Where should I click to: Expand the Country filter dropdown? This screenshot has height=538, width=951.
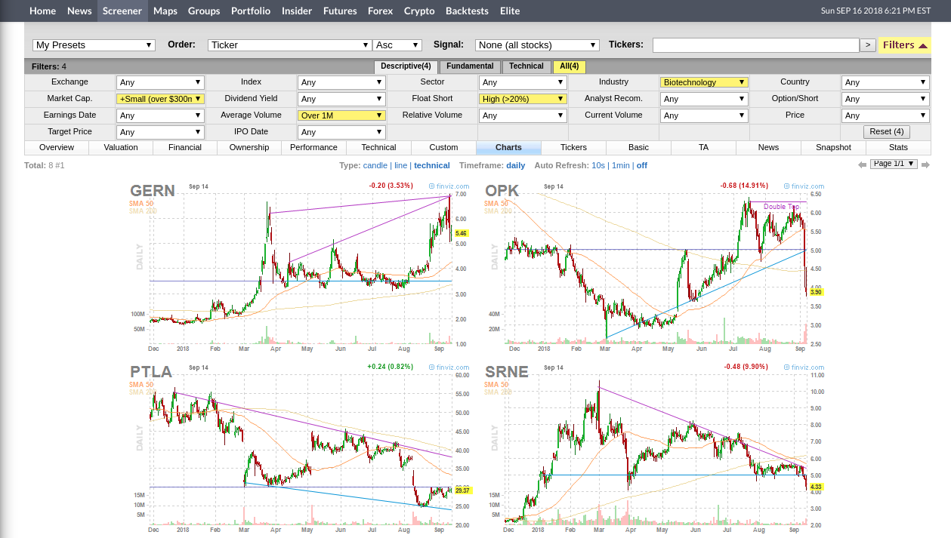tap(885, 82)
